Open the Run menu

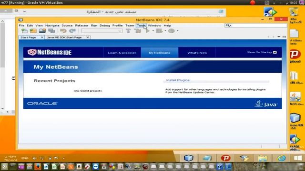(94, 25)
